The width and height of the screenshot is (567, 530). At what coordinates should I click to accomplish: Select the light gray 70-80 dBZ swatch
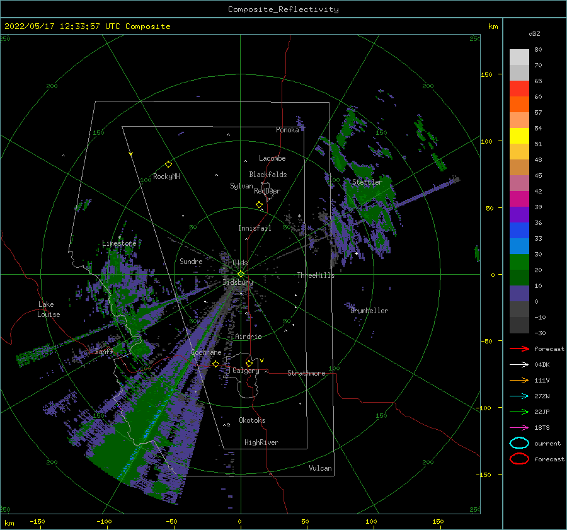519,57
